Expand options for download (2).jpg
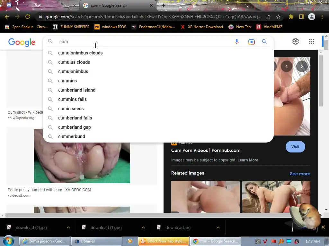Viewport: 329px width, 246px height. pyautogui.click(x=68, y=227)
